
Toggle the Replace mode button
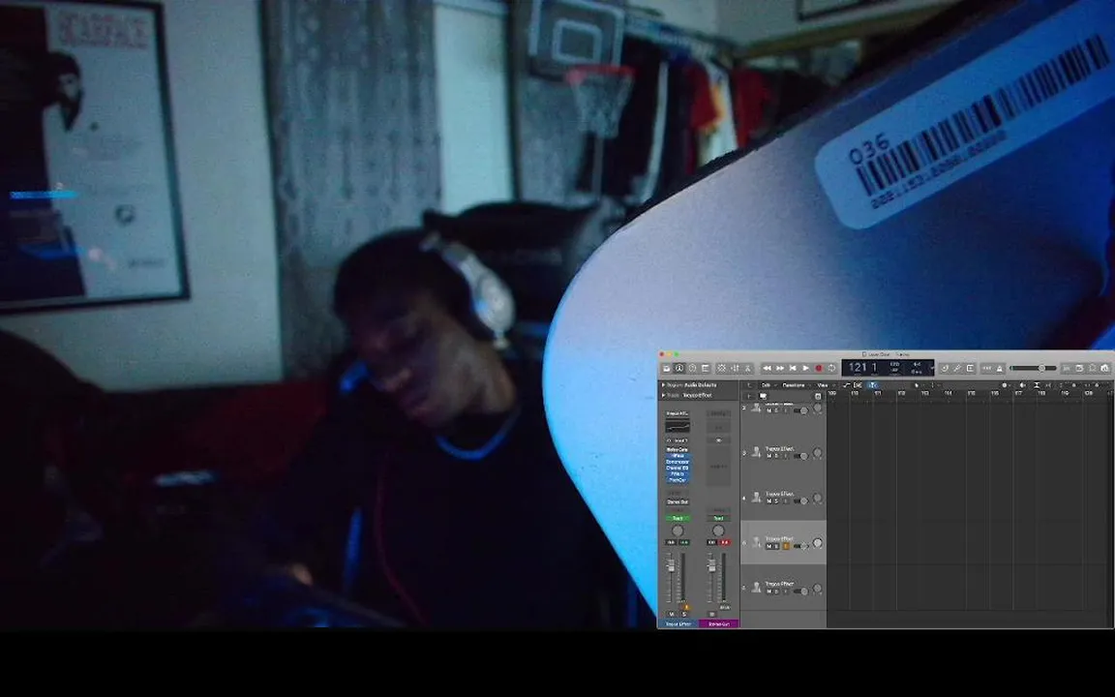pos(945,369)
